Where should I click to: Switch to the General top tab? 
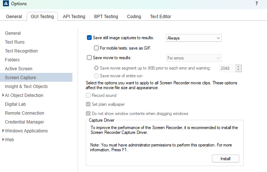(14, 17)
